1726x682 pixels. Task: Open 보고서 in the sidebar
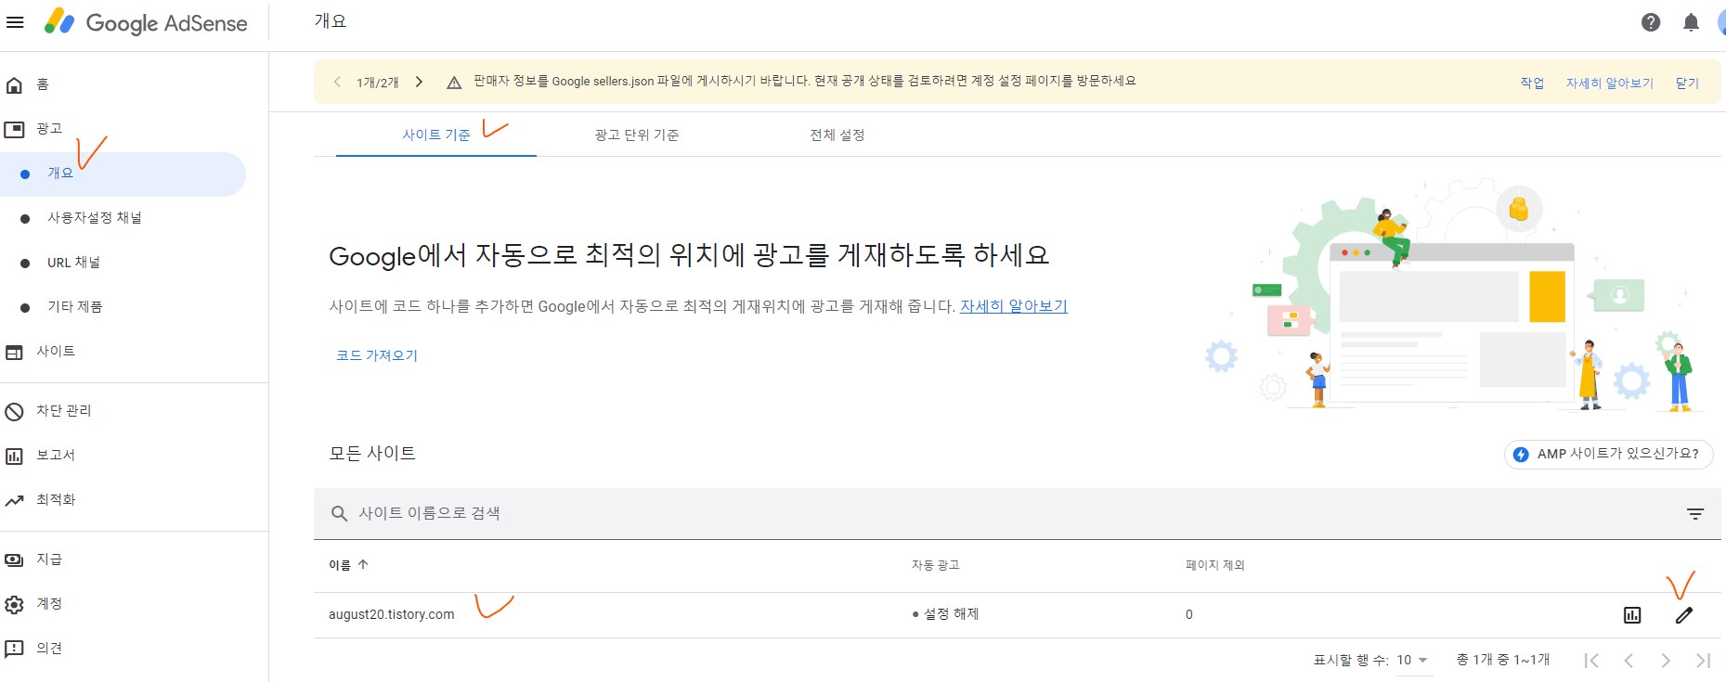[x=56, y=456]
